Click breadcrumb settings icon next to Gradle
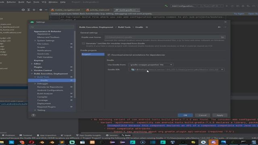This screenshot has height=145, width=258. (147, 27)
